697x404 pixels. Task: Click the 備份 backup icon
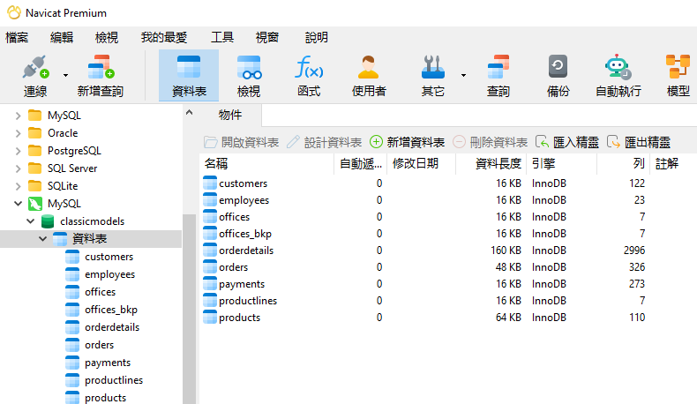point(558,69)
